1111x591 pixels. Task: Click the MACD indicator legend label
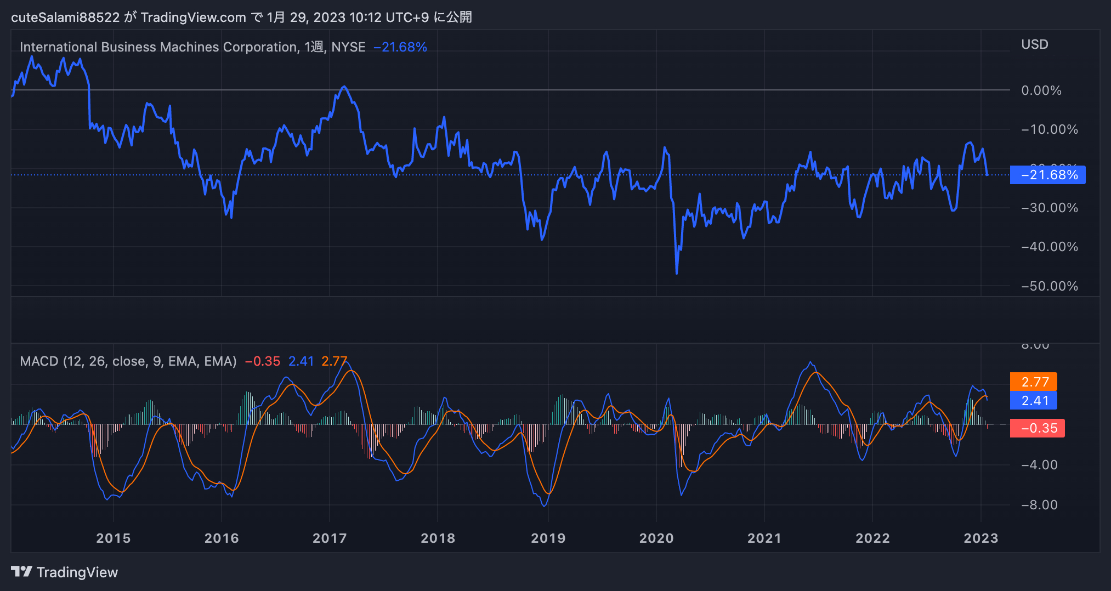pyautogui.click(x=128, y=361)
